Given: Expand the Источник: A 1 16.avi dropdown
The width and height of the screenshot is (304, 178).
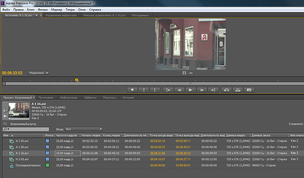Looking at the screenshot, I should (37, 15).
